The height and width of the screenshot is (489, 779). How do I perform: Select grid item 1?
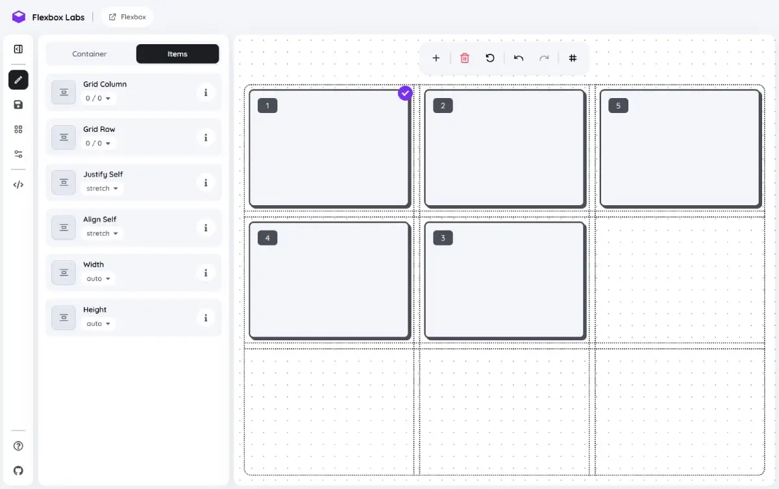pyautogui.click(x=330, y=149)
